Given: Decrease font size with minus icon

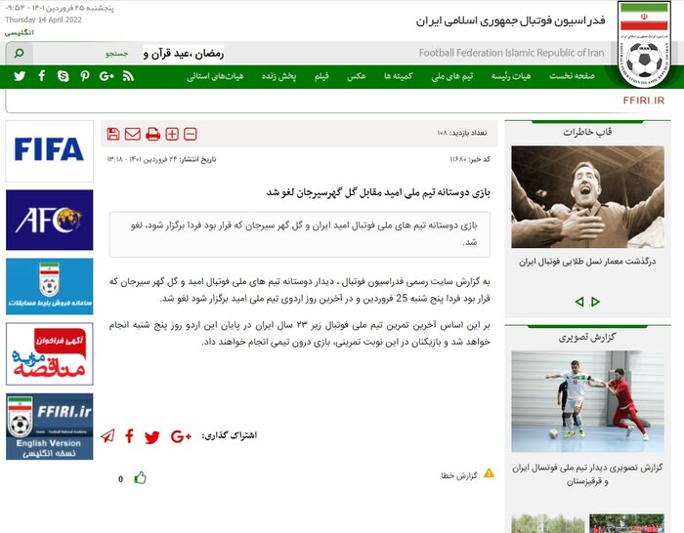Looking at the screenshot, I should click(x=191, y=134).
